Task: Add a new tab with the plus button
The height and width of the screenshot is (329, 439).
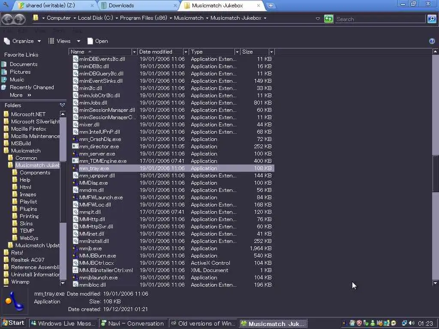Action: (271, 5)
